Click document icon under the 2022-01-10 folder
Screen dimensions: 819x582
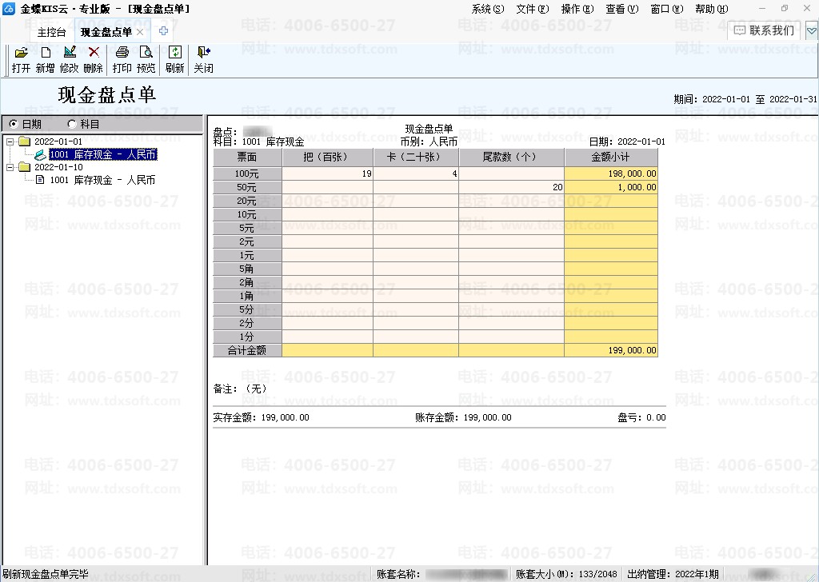click(40, 180)
